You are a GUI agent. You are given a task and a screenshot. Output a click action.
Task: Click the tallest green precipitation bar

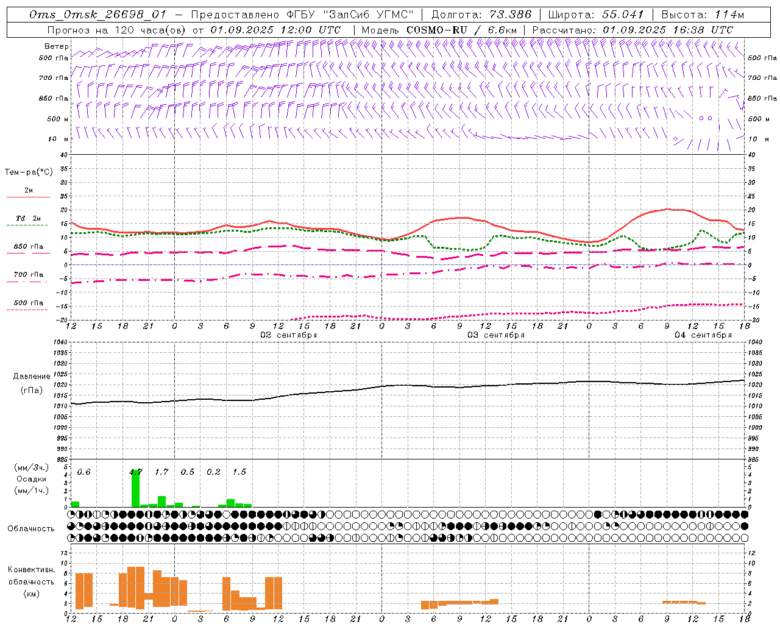136,489
